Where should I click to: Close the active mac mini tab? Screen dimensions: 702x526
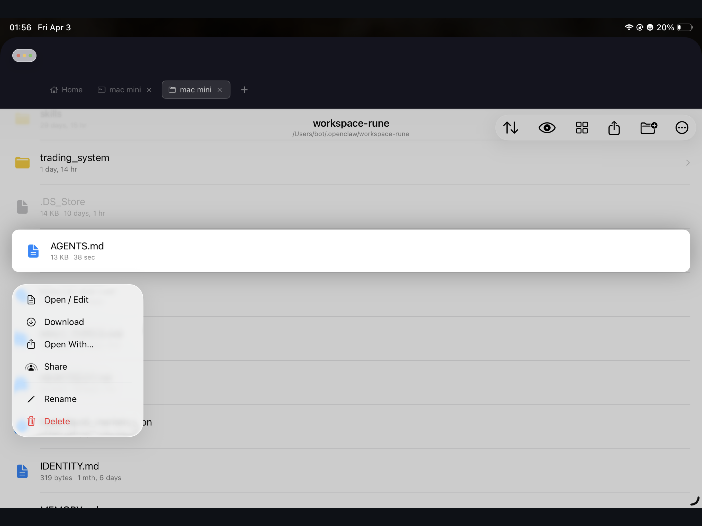click(220, 90)
